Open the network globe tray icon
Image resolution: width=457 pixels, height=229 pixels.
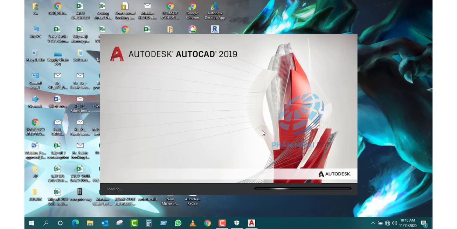tap(387, 223)
